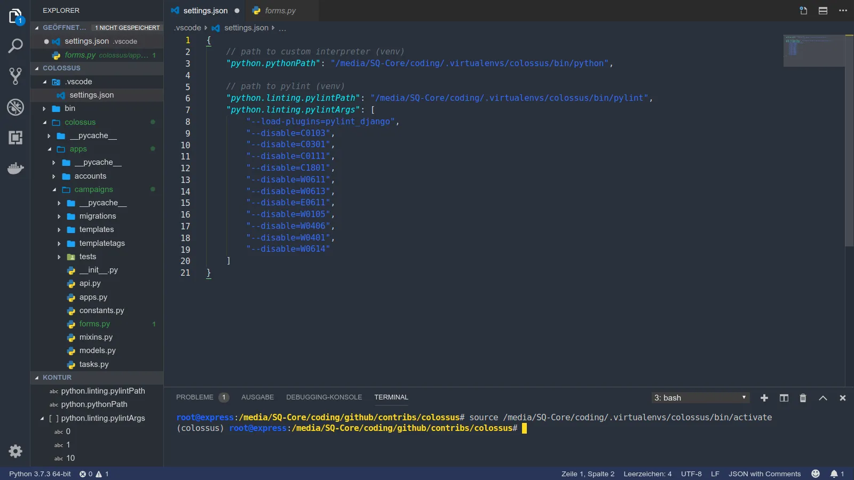Click the feedback smiley in status bar

tap(816, 474)
